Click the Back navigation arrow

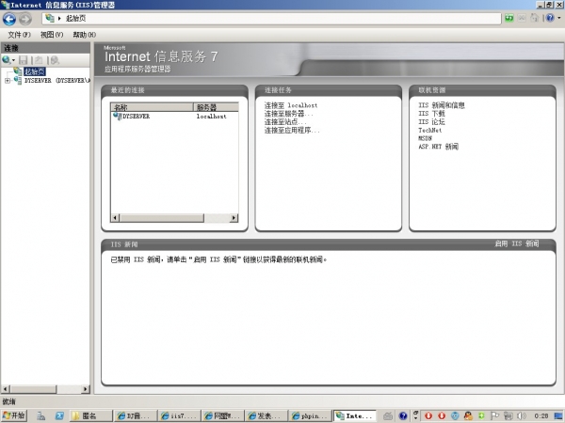[x=9, y=19]
